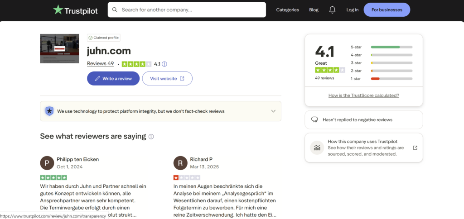This screenshot has width=464, height=219.
Task: Expand the platform integrity notice chevron
Action: click(x=273, y=111)
